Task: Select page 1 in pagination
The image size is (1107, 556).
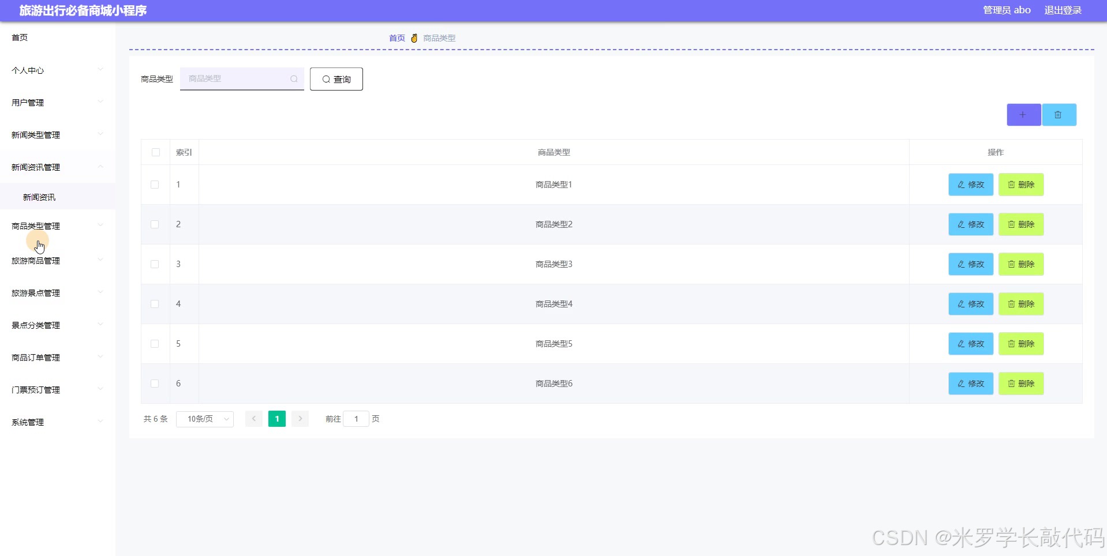Action: [277, 419]
